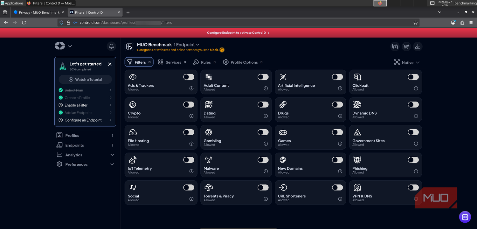The image size is (477, 229).
Task: Open the organization logo dropdown chevron
Action: pyautogui.click(x=70, y=46)
